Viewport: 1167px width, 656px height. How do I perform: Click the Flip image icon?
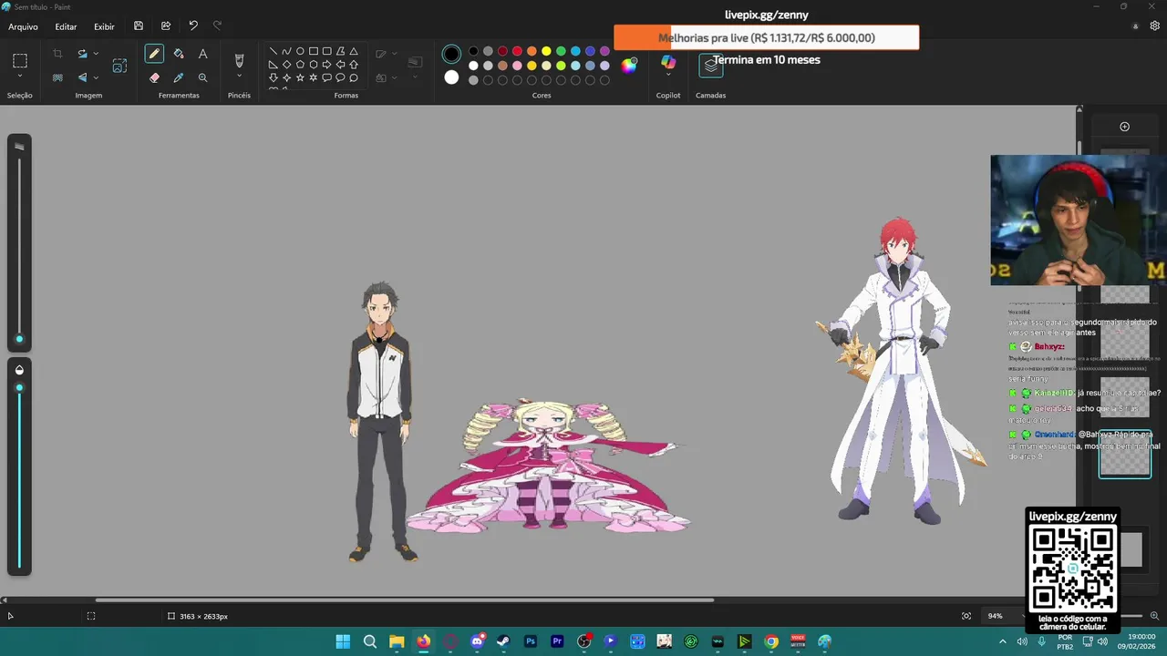[82, 77]
